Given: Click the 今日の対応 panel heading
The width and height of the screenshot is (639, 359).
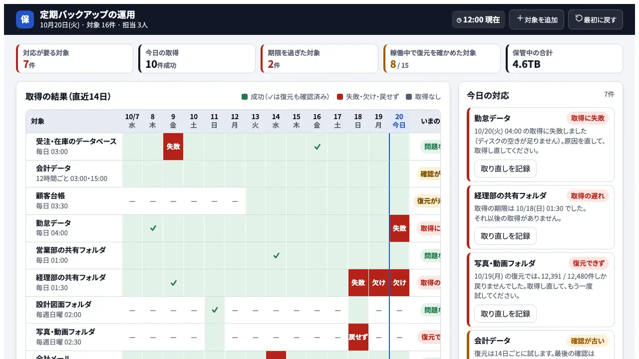Looking at the screenshot, I should tap(488, 95).
